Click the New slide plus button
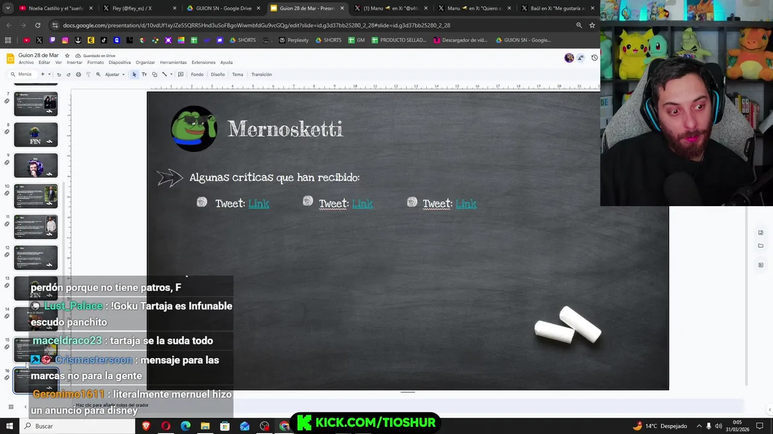Screen dimensions: 773x434 pyautogui.click(x=42, y=75)
